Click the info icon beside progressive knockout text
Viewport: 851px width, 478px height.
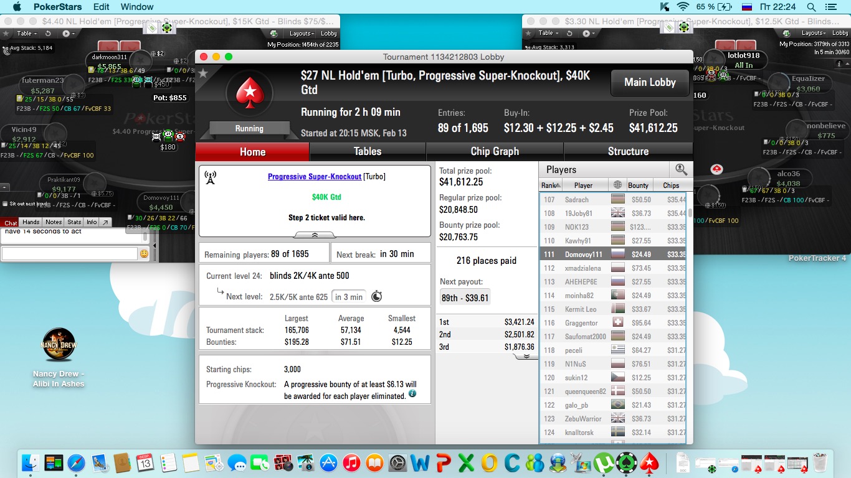pyautogui.click(x=412, y=395)
